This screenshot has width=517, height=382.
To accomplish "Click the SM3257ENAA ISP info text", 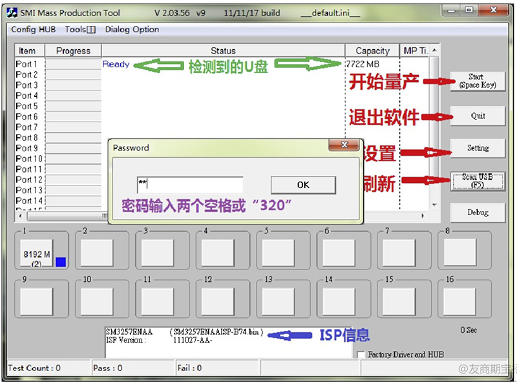I will click(x=184, y=332).
